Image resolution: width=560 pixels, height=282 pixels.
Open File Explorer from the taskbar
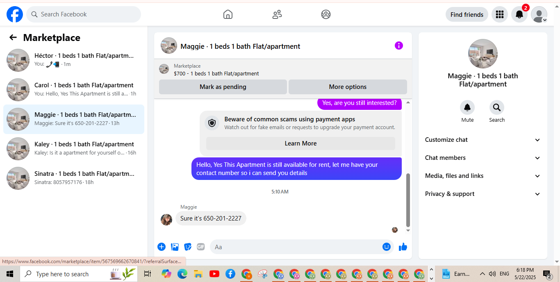pos(198,274)
